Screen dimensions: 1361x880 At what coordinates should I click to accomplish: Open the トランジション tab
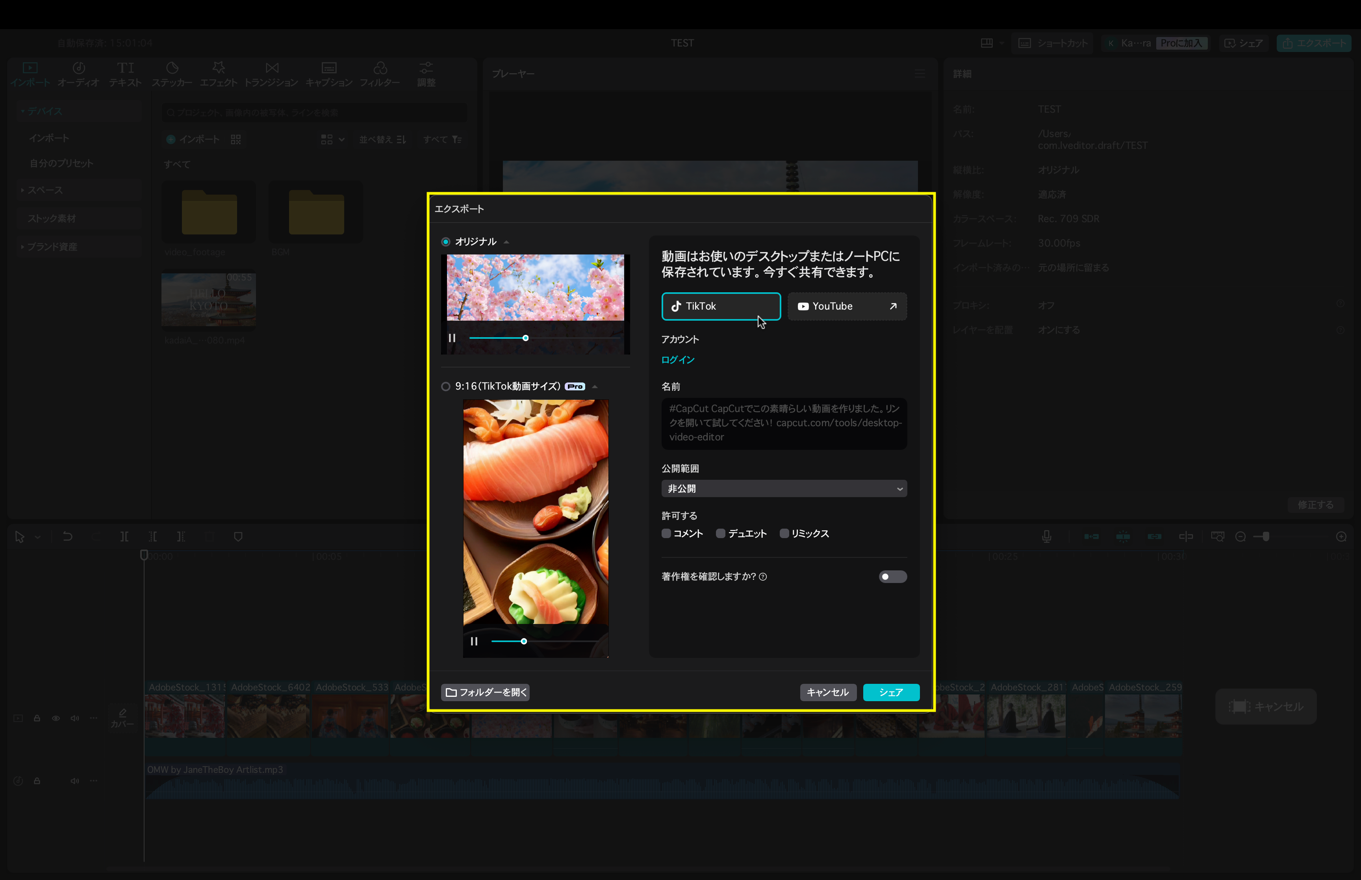point(271,74)
